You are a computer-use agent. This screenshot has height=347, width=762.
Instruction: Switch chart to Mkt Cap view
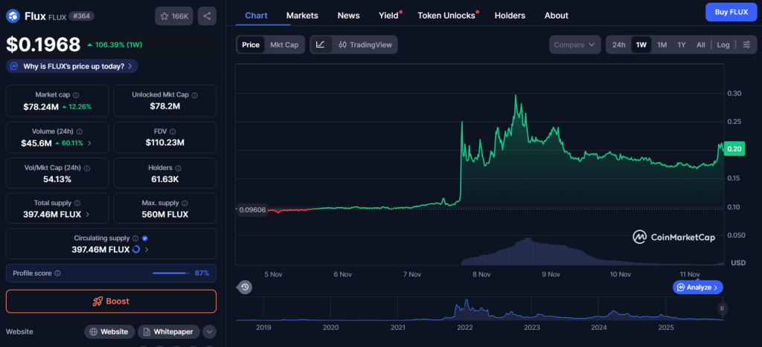pyautogui.click(x=284, y=45)
